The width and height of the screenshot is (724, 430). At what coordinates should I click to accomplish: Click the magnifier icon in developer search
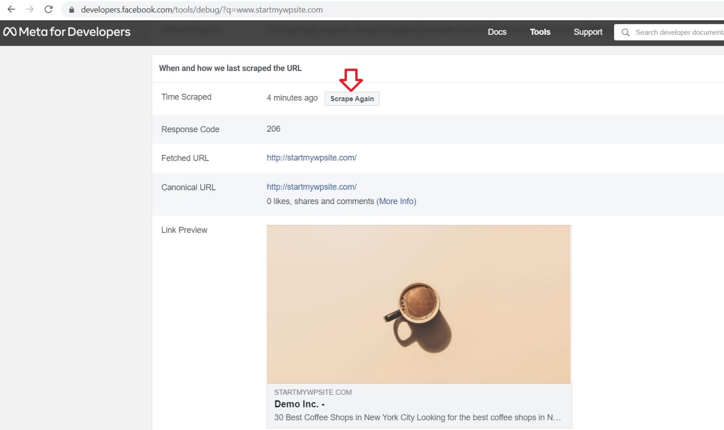(x=626, y=32)
